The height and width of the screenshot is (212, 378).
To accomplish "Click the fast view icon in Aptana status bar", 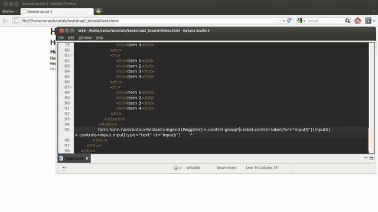I will point(64,168).
